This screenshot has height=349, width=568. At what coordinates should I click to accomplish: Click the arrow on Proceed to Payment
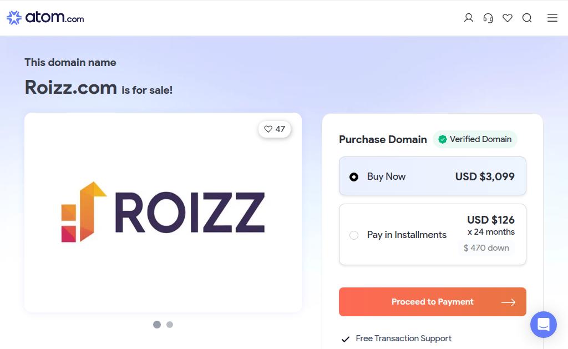[x=508, y=302]
